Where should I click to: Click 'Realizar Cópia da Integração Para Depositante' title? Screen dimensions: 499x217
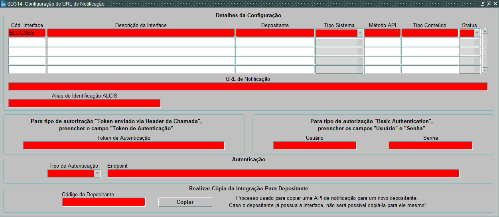(249, 188)
